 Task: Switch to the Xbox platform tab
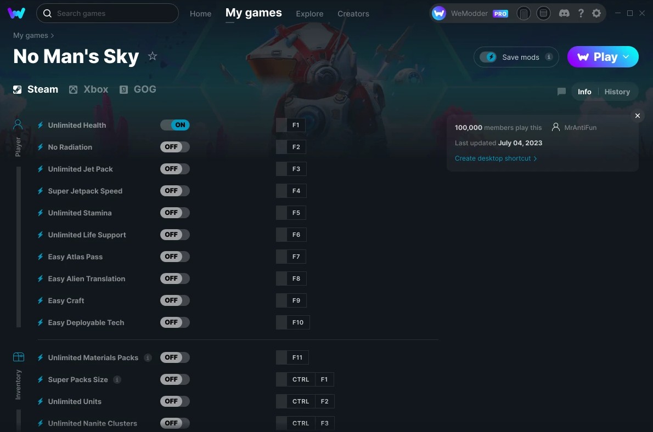[88, 89]
